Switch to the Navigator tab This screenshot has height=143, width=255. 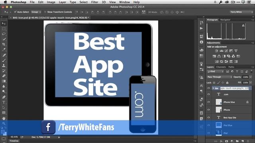pos(225,20)
